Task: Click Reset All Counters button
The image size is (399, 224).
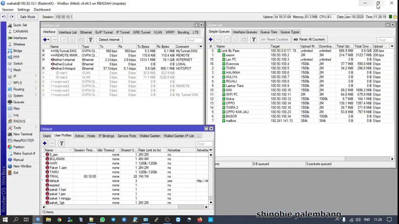Action: click(309, 40)
